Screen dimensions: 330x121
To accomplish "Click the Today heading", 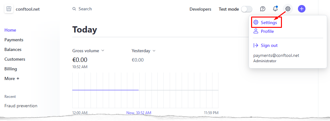I will (85, 29).
